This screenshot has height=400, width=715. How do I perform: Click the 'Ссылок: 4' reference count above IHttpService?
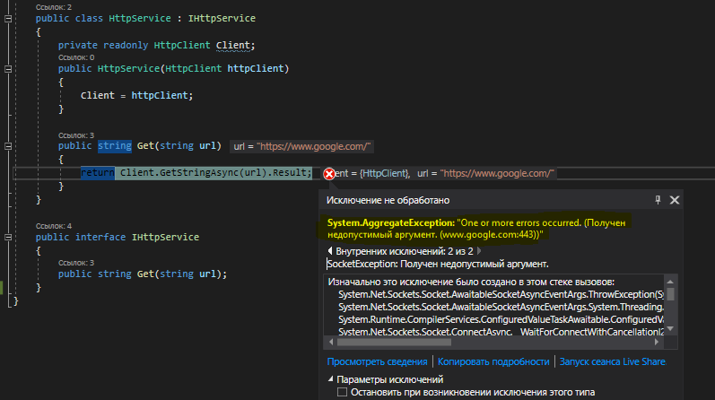point(53,225)
